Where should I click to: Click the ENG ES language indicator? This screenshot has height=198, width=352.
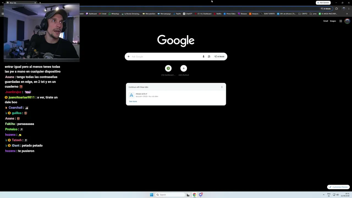[329, 195]
